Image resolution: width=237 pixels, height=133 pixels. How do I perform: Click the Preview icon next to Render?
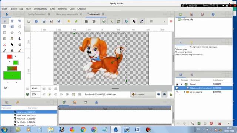coord(94,21)
